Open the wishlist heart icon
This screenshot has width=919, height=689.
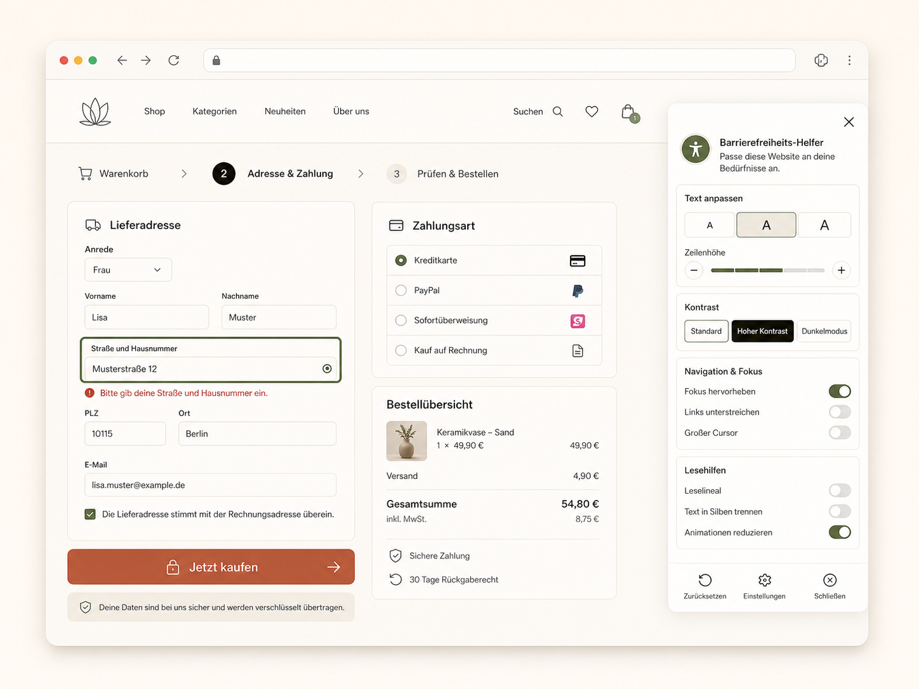(x=592, y=112)
